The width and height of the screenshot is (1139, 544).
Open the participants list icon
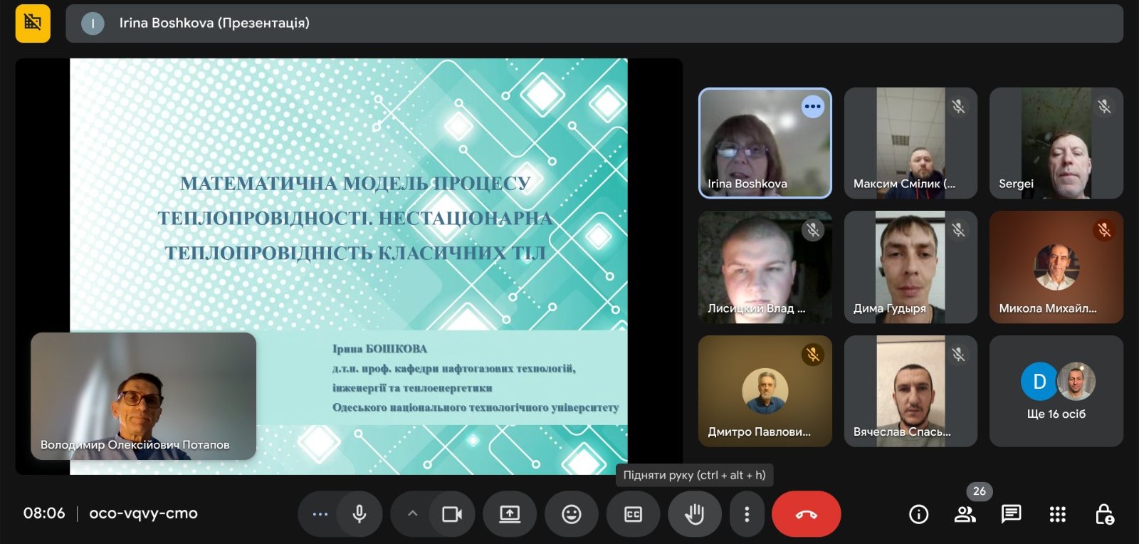965,514
